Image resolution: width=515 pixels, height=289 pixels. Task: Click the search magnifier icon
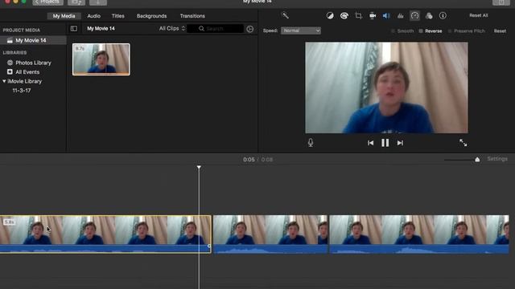click(x=201, y=29)
